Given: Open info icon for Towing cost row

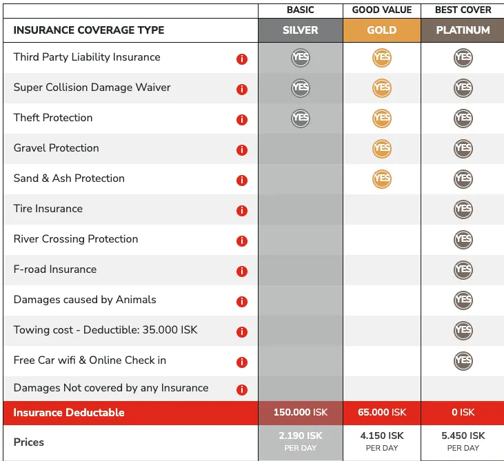Looking at the screenshot, I should (242, 332).
